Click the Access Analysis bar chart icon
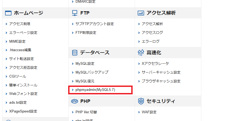Viewport: 231px width, 121px height. (x=141, y=13)
